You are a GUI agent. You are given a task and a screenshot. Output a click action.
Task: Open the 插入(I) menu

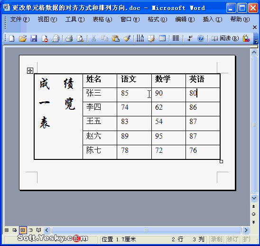point(213,19)
